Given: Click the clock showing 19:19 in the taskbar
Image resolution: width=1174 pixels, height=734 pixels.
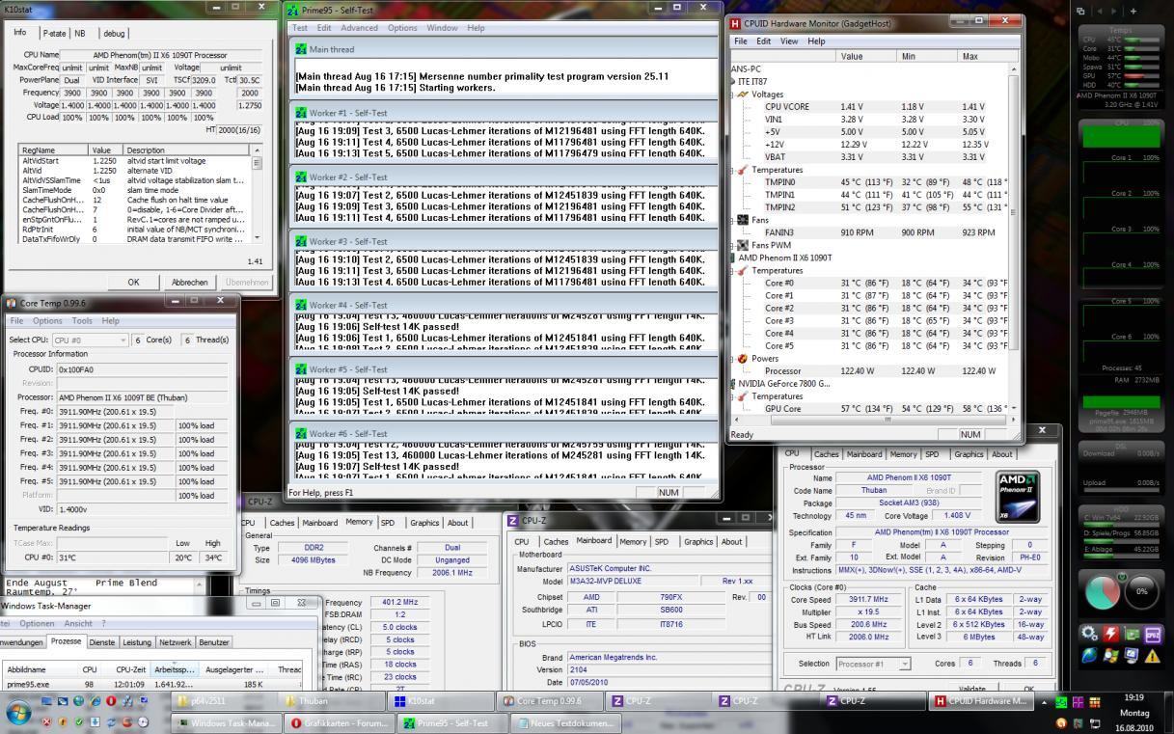Looking at the screenshot, I should (x=1135, y=695).
